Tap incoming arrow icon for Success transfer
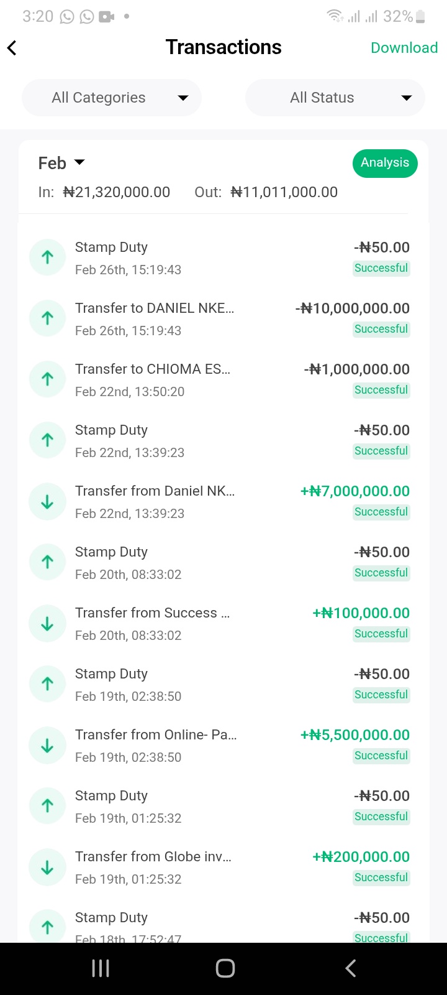The image size is (447, 995). pos(47,623)
